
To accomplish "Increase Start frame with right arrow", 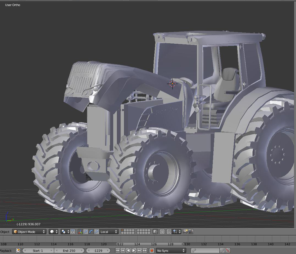I will tap(51, 251).
